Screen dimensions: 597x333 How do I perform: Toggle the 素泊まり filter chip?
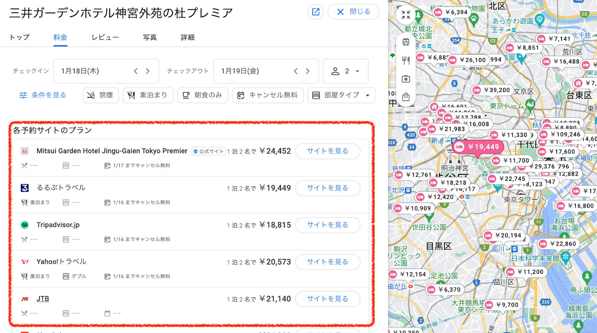(x=148, y=95)
